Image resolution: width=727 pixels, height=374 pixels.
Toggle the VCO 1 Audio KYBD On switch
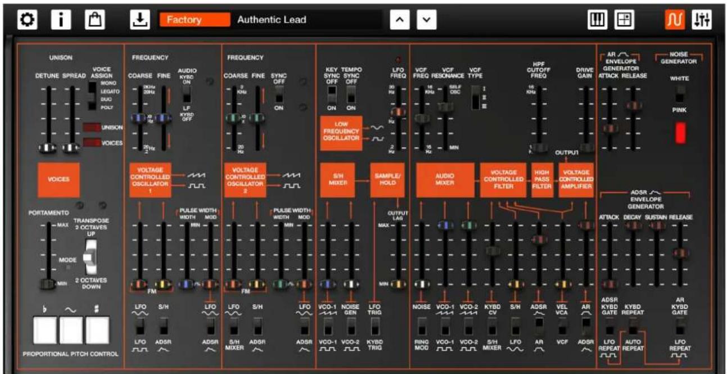tap(187, 94)
